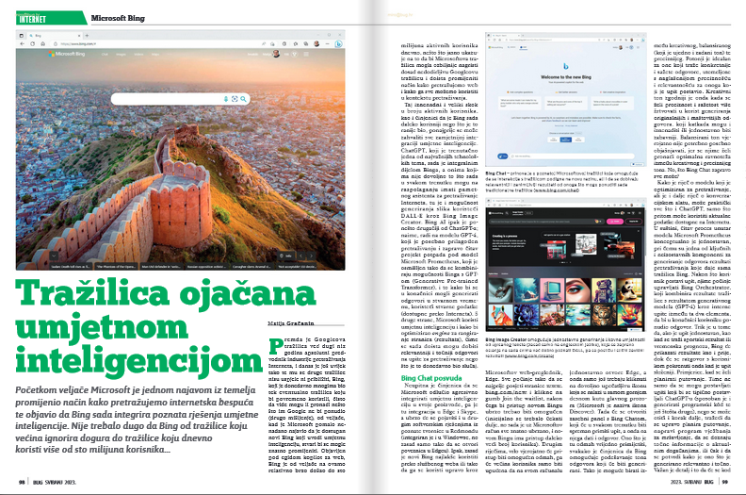
Task: Open the blue flower thumbnail
Action: 527,315
